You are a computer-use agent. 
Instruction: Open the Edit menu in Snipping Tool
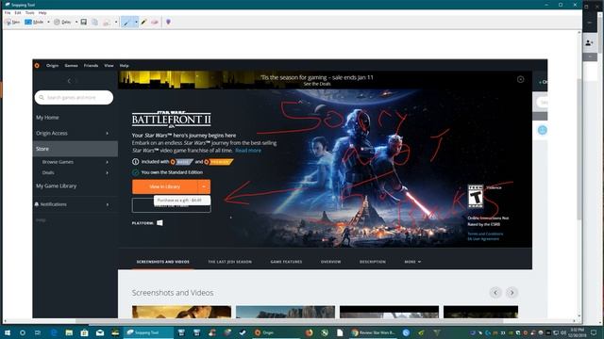[18, 12]
